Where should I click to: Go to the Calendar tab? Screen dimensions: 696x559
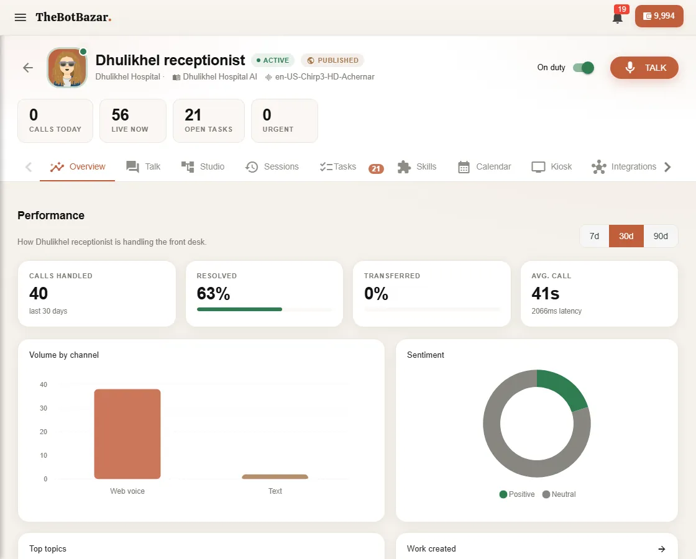point(484,167)
